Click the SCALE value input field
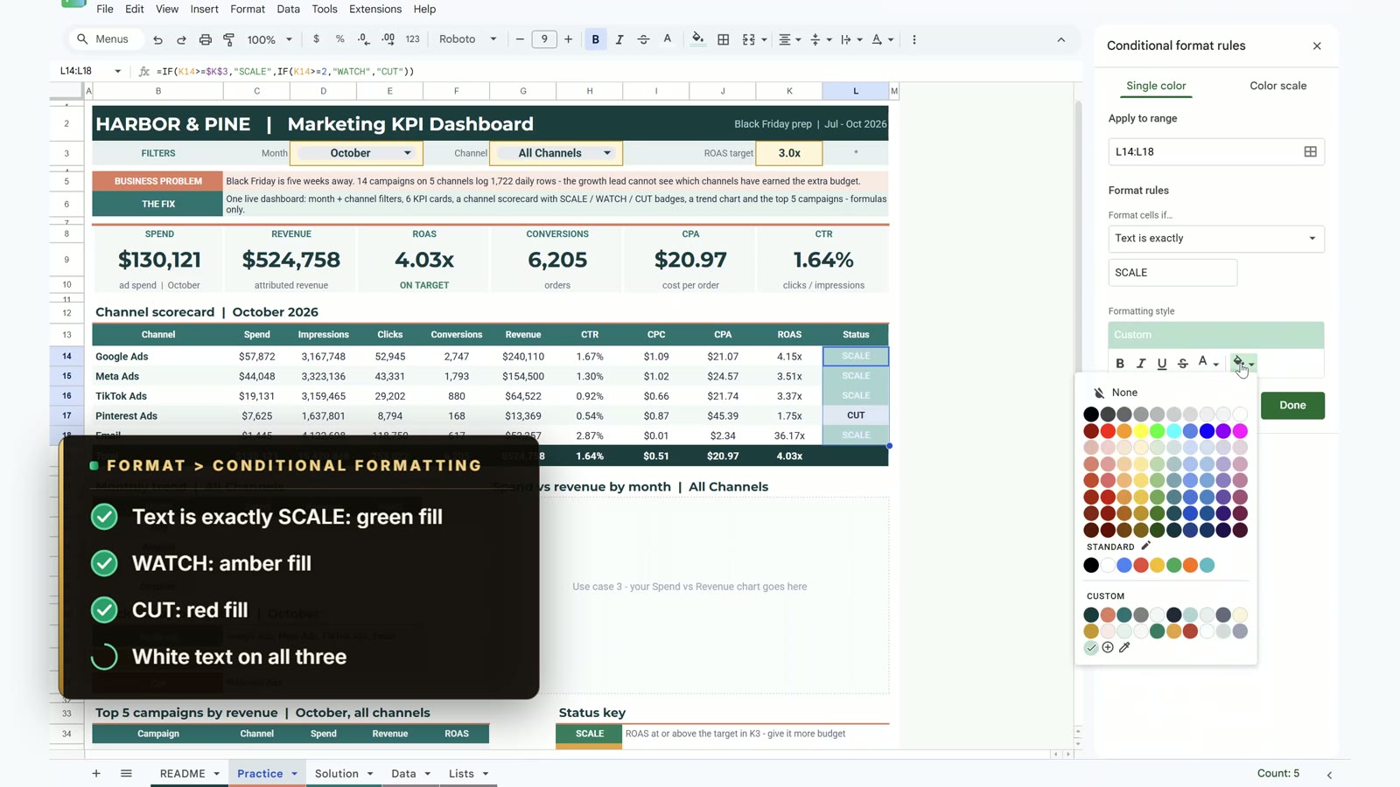This screenshot has height=787, width=1400. pos(1172,273)
